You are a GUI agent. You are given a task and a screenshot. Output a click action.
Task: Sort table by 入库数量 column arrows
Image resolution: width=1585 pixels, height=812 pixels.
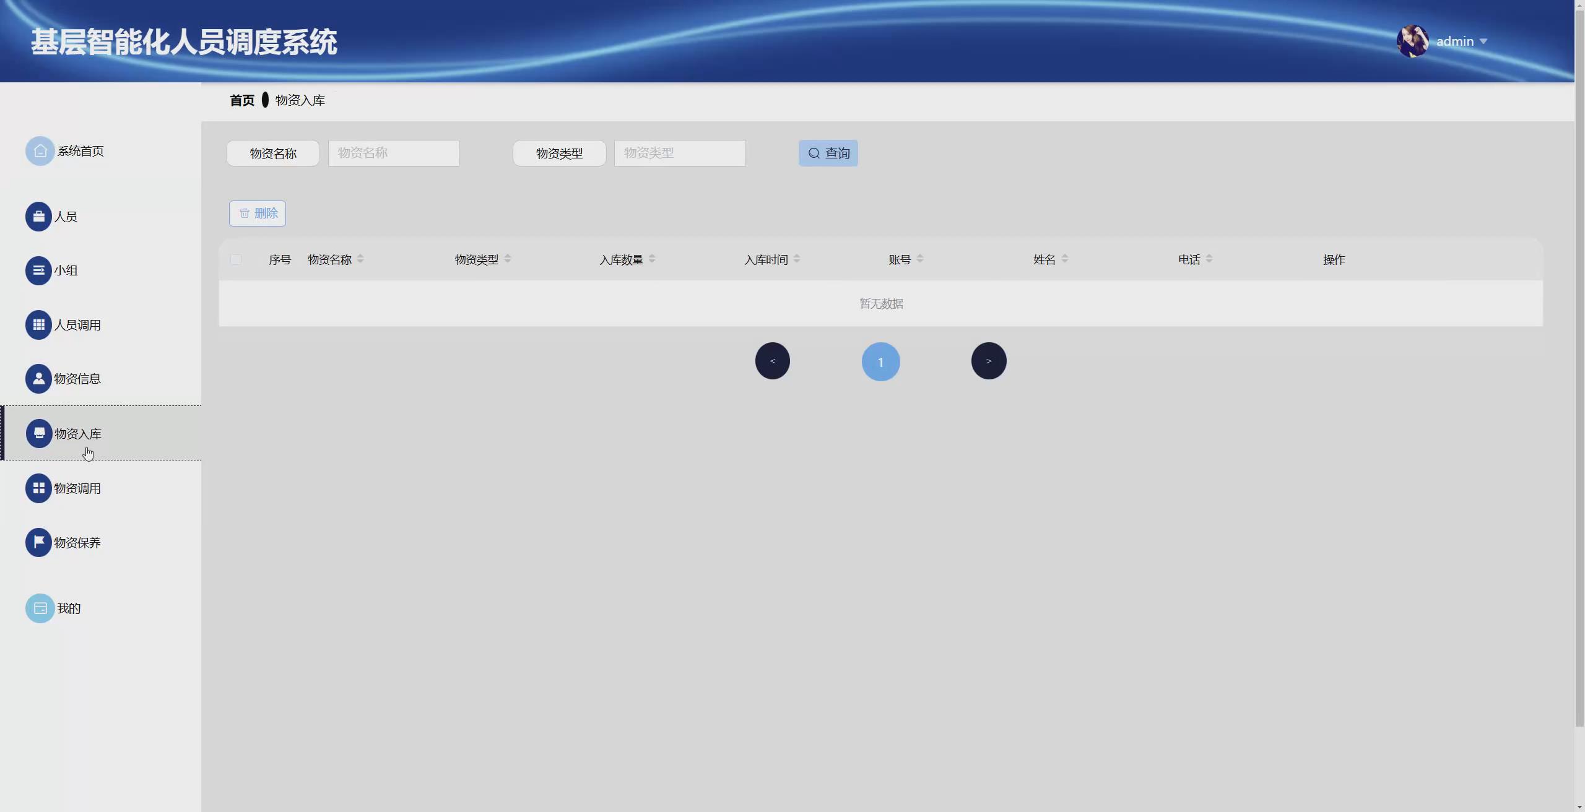[652, 259]
